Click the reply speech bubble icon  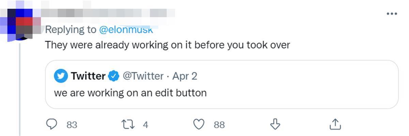51,124
